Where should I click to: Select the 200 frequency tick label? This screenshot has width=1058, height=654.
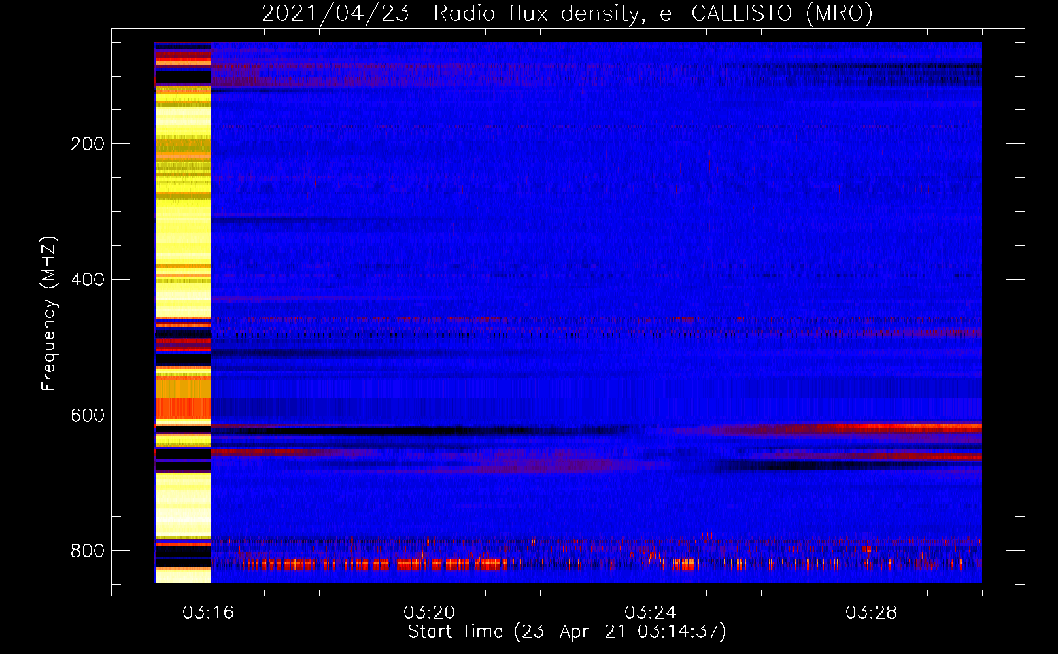pyautogui.click(x=88, y=144)
